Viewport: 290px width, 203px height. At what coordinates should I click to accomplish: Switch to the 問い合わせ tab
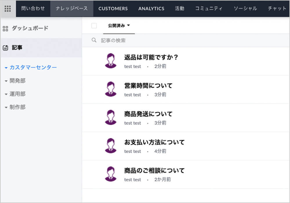pyautogui.click(x=33, y=8)
